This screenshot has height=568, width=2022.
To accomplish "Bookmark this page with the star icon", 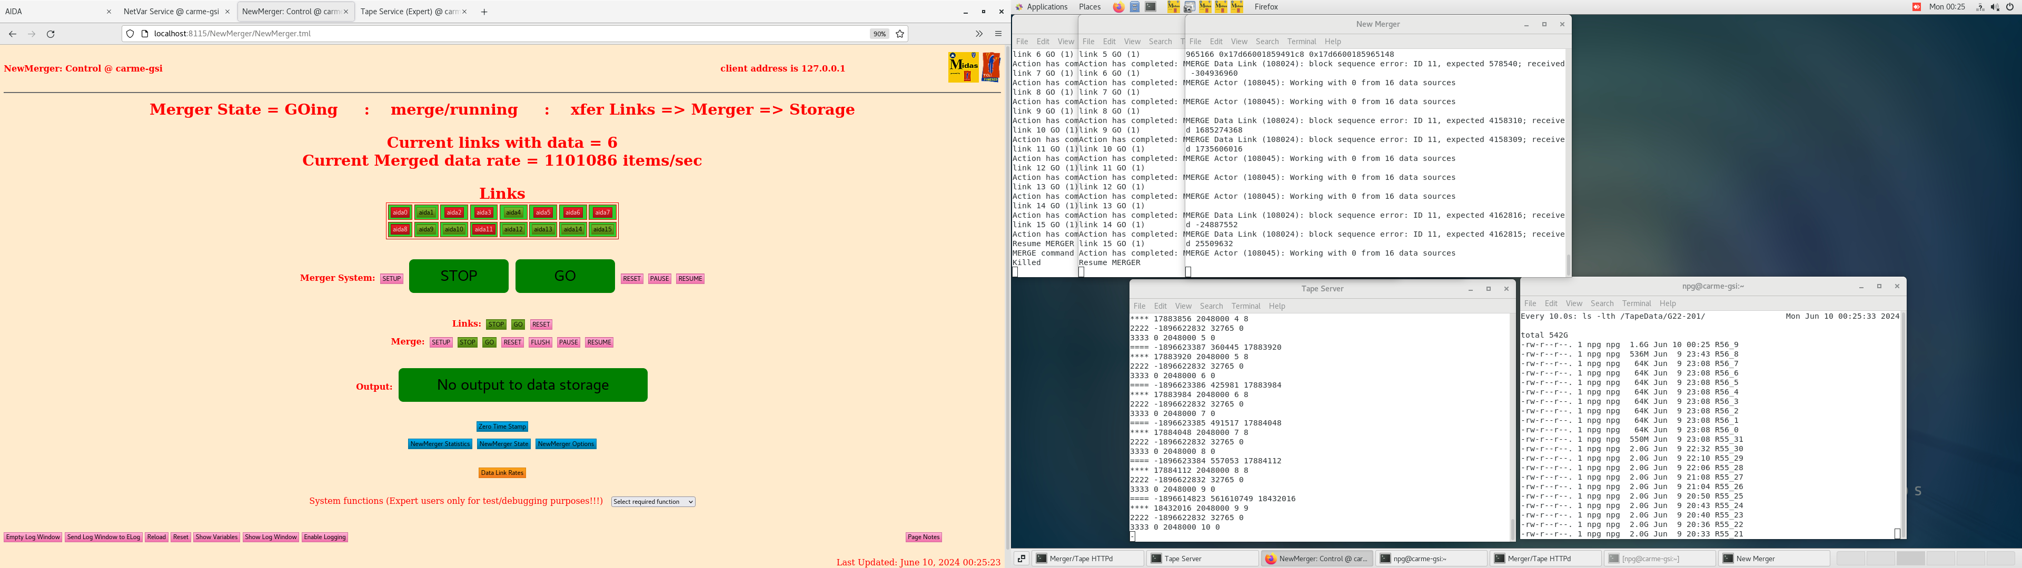I will click(x=900, y=34).
